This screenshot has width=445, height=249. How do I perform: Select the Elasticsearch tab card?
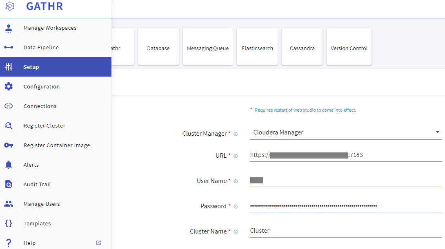tap(257, 46)
